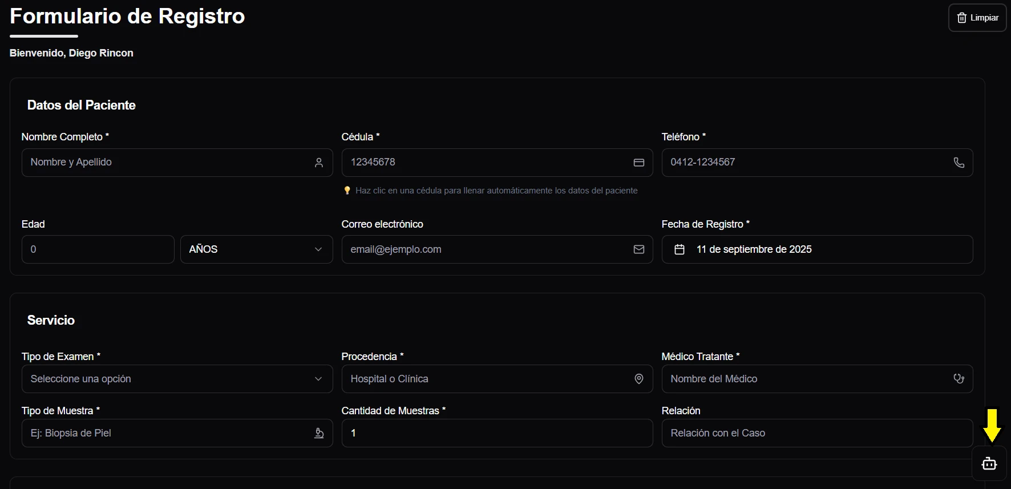Click the Teléfono input field
The height and width of the screenshot is (489, 1011).
[x=804, y=163]
